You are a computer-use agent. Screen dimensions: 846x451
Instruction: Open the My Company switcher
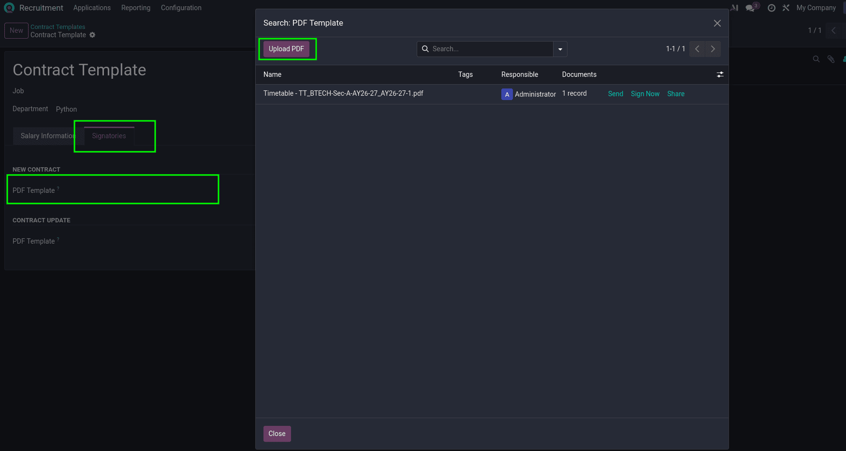(816, 8)
